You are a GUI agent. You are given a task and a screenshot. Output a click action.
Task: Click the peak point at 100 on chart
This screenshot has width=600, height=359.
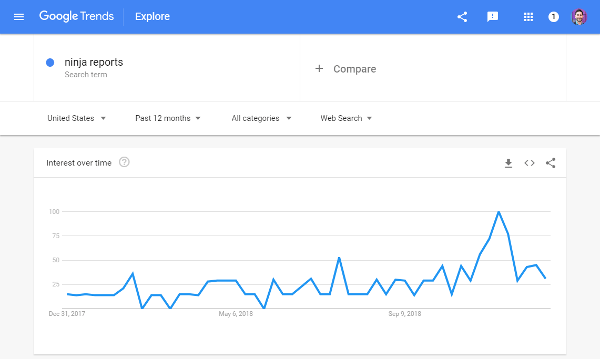tap(499, 212)
